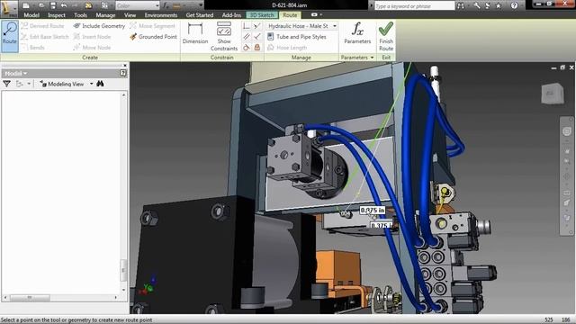This screenshot has width=576, height=324.
Task: Click the Derived Route command
Action: [42, 26]
